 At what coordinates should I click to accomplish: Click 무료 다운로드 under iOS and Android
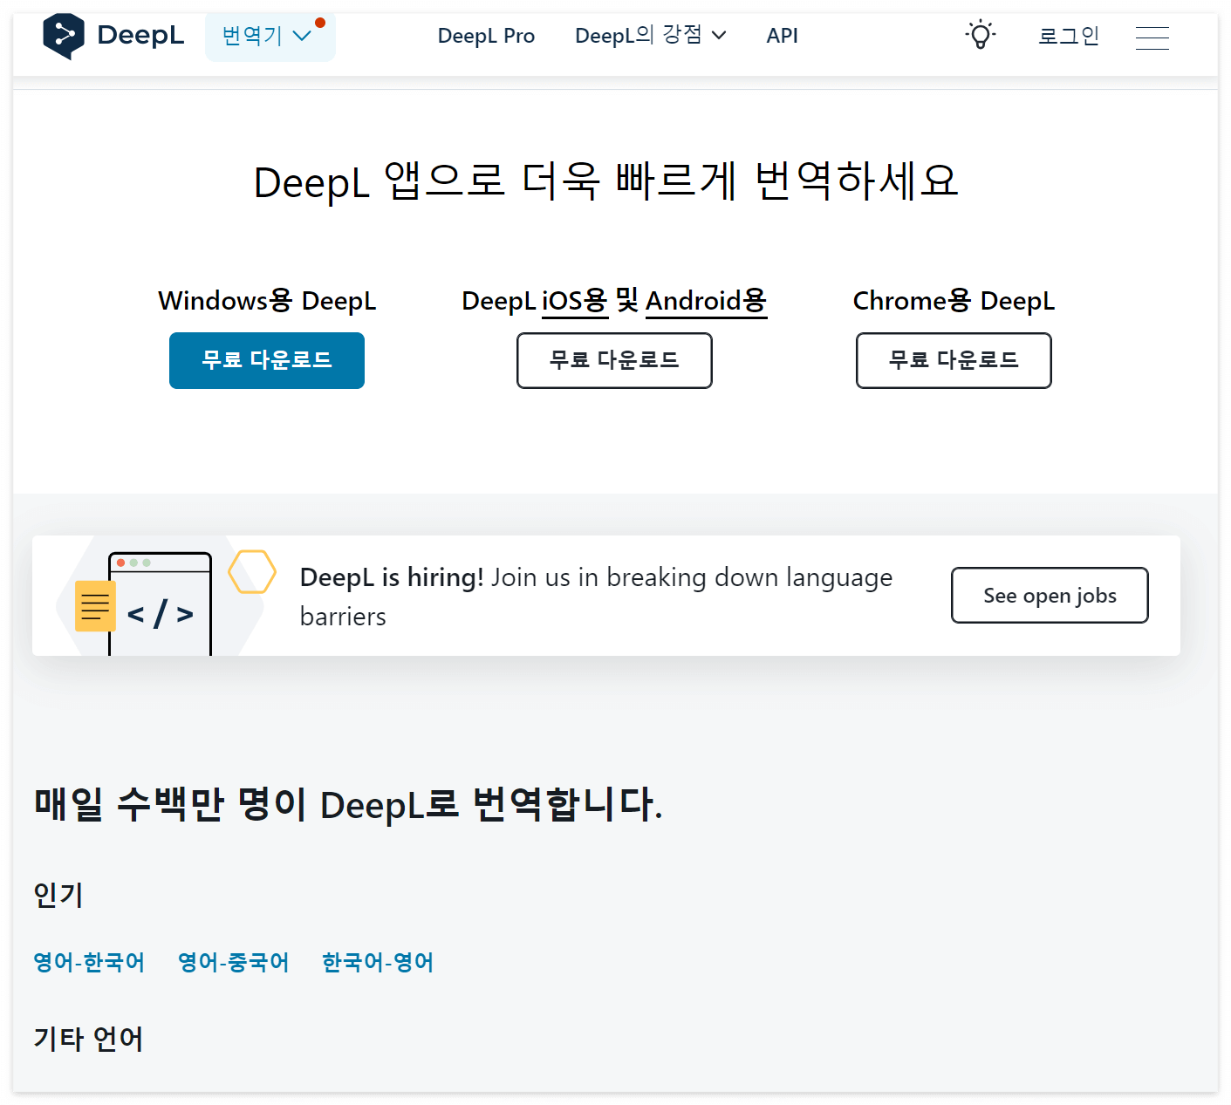pos(614,360)
